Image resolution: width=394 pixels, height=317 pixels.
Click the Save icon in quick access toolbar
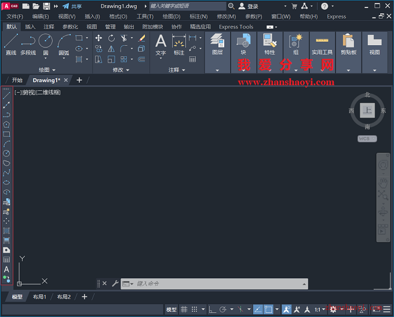(46, 6)
